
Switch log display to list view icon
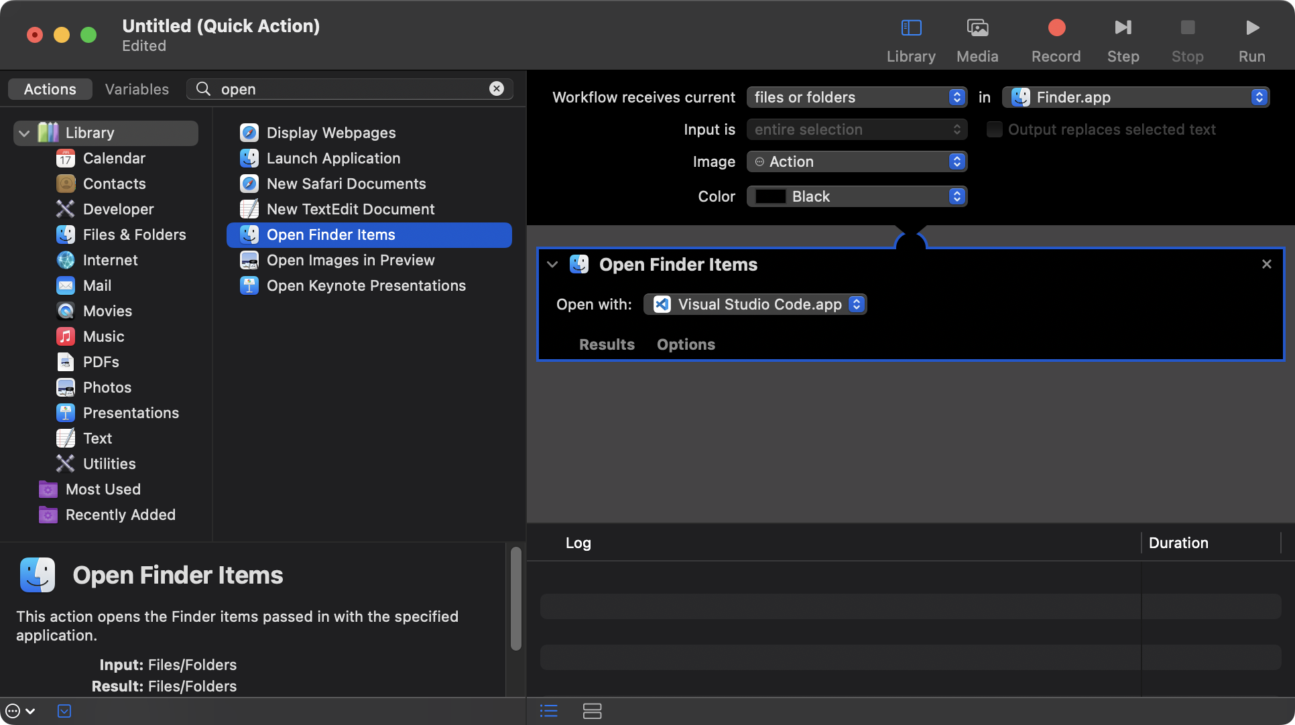coord(548,711)
